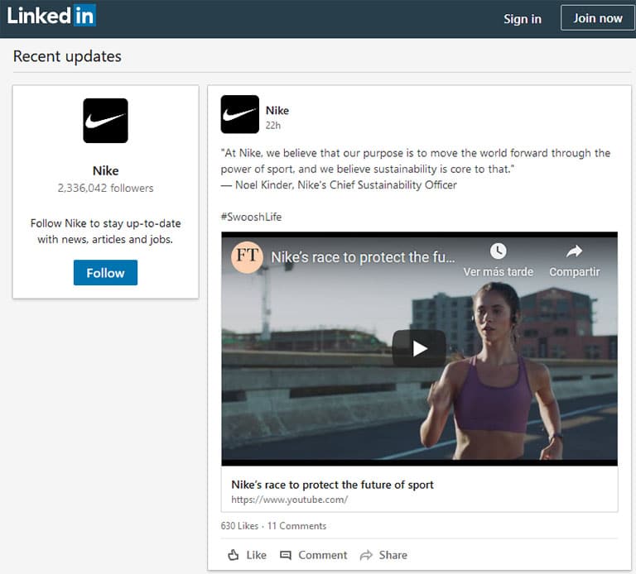Viewport: 636px width, 574px height.
Task: Click the 22h post timestamp
Action: pos(273,126)
